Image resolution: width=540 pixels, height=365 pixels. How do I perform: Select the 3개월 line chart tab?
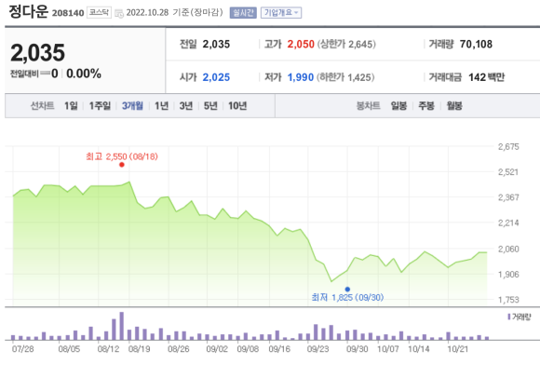(132, 106)
